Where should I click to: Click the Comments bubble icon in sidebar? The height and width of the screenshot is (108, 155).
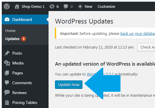pos(7,83)
